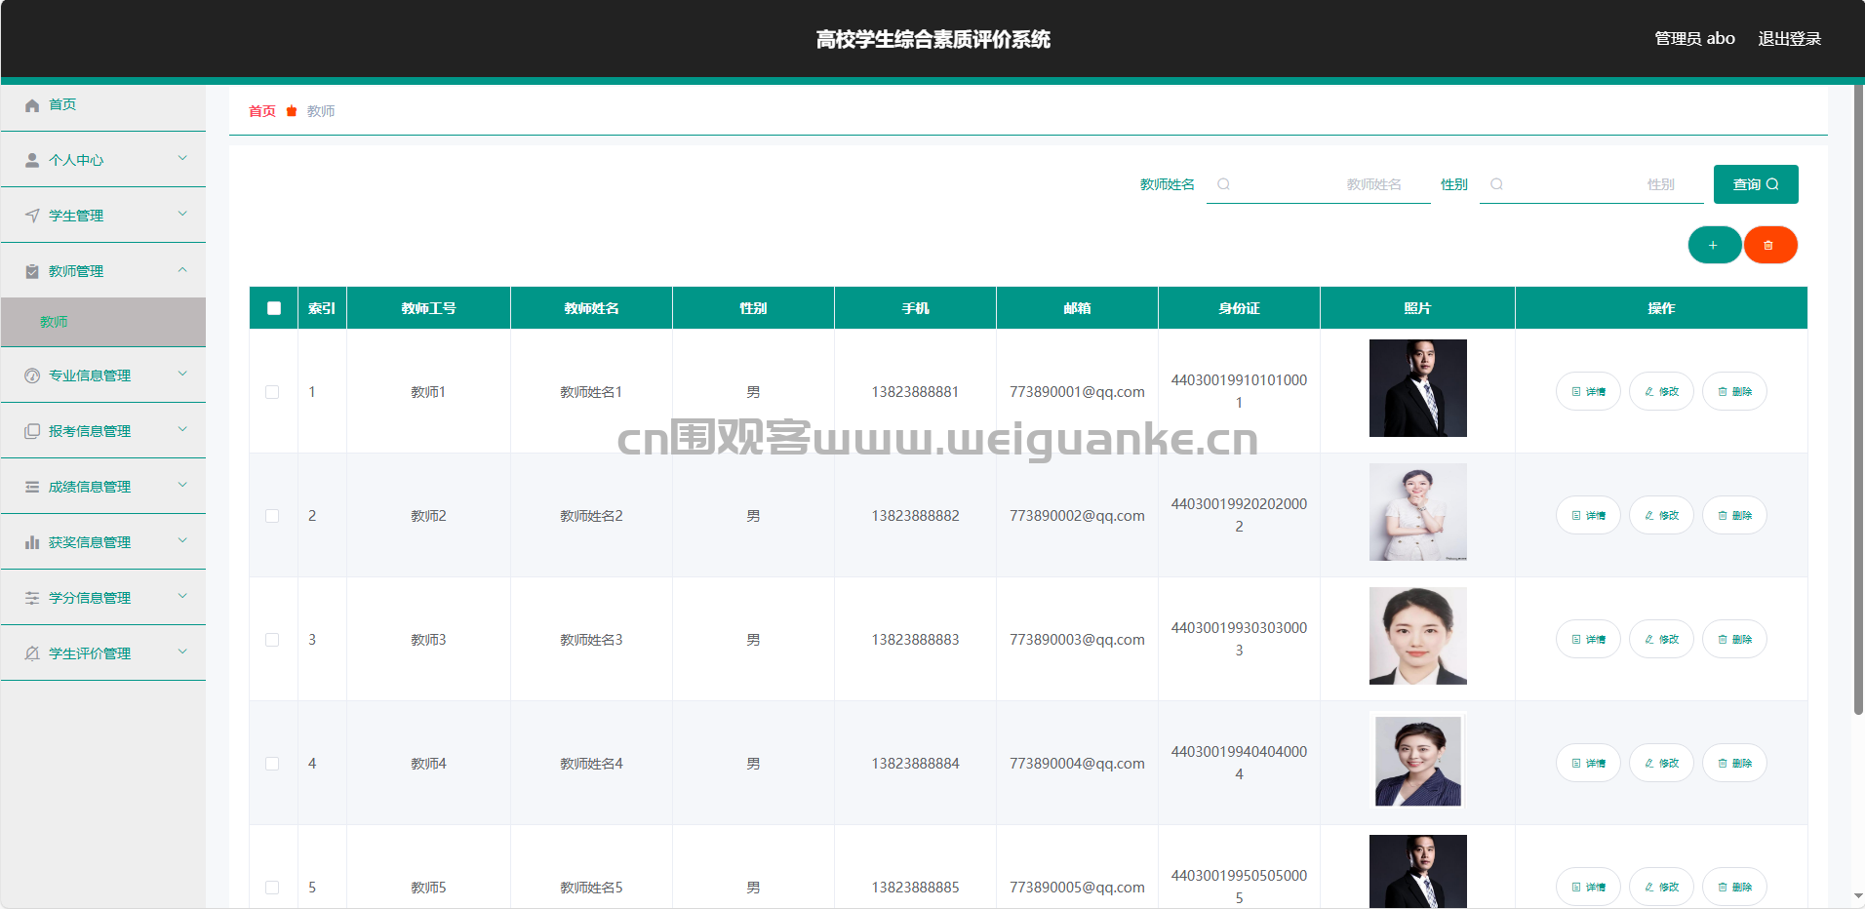This screenshot has height=909, width=1865.
Task: Check the checkbox for row 教师4
Action: [x=272, y=764]
